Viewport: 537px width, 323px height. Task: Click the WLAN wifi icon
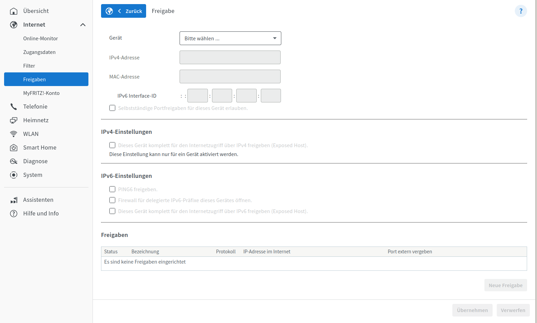point(14,134)
